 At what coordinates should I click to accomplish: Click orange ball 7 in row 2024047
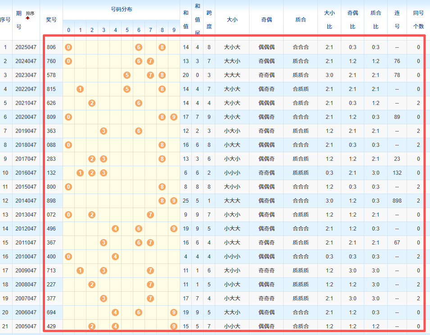point(150,61)
